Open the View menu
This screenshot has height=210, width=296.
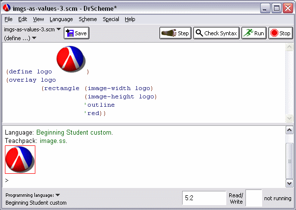coord(38,19)
